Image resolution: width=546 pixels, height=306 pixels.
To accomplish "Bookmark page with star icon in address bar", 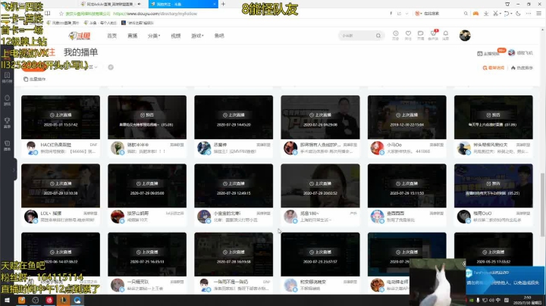I will [x=61, y=14].
